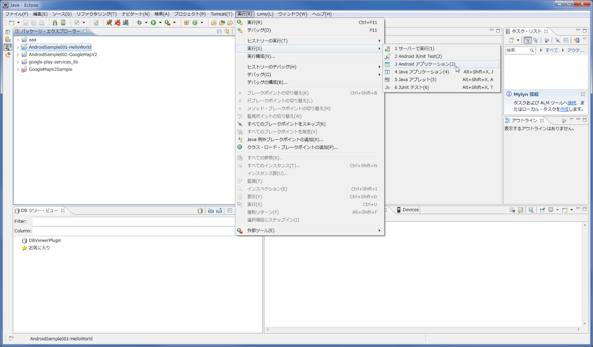The width and height of the screenshot is (593, 347).
Task: Click the すべて working set link
Action: pyautogui.click(x=551, y=50)
